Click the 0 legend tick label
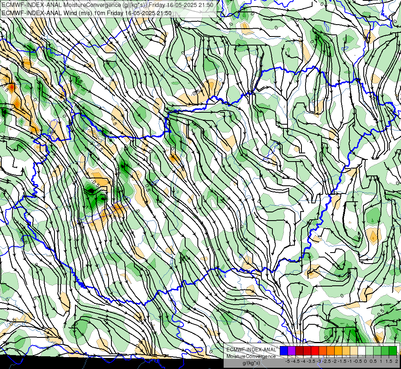The image size is (401, 369). point(365,361)
